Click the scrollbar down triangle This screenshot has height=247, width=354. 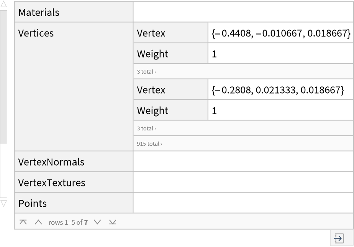3,203
